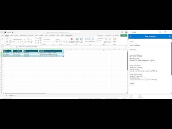This screenshot has height=129, width=172.
Task: Switch to the Data tab
Action: pos(36,35)
